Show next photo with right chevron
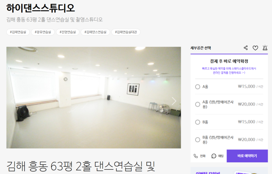This screenshot has height=174, width=272. (174, 101)
